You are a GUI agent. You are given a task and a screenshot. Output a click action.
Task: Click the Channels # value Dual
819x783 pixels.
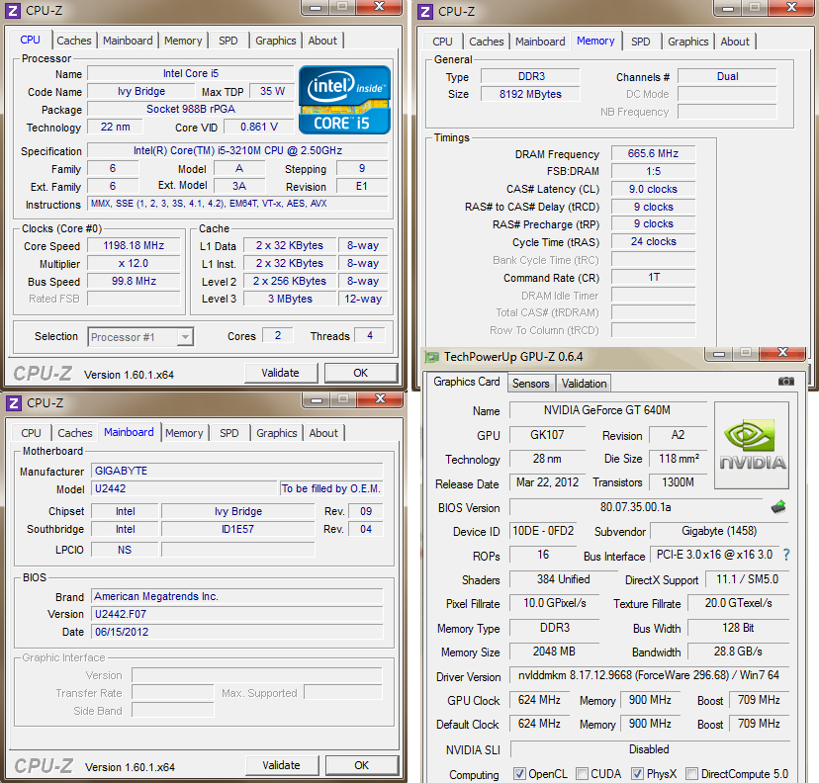pos(727,76)
